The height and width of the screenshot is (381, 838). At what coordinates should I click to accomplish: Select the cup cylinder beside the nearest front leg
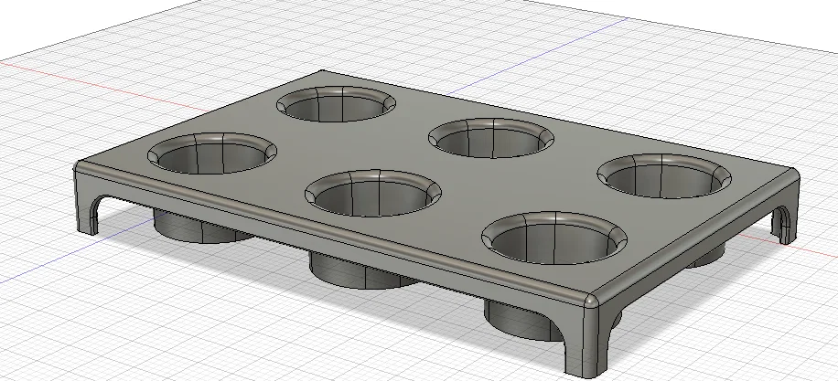coord(521,320)
